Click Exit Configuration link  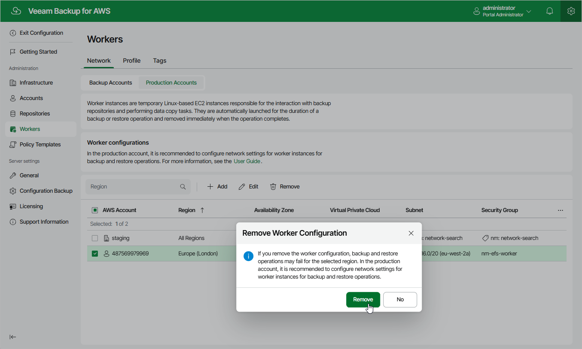pos(41,33)
